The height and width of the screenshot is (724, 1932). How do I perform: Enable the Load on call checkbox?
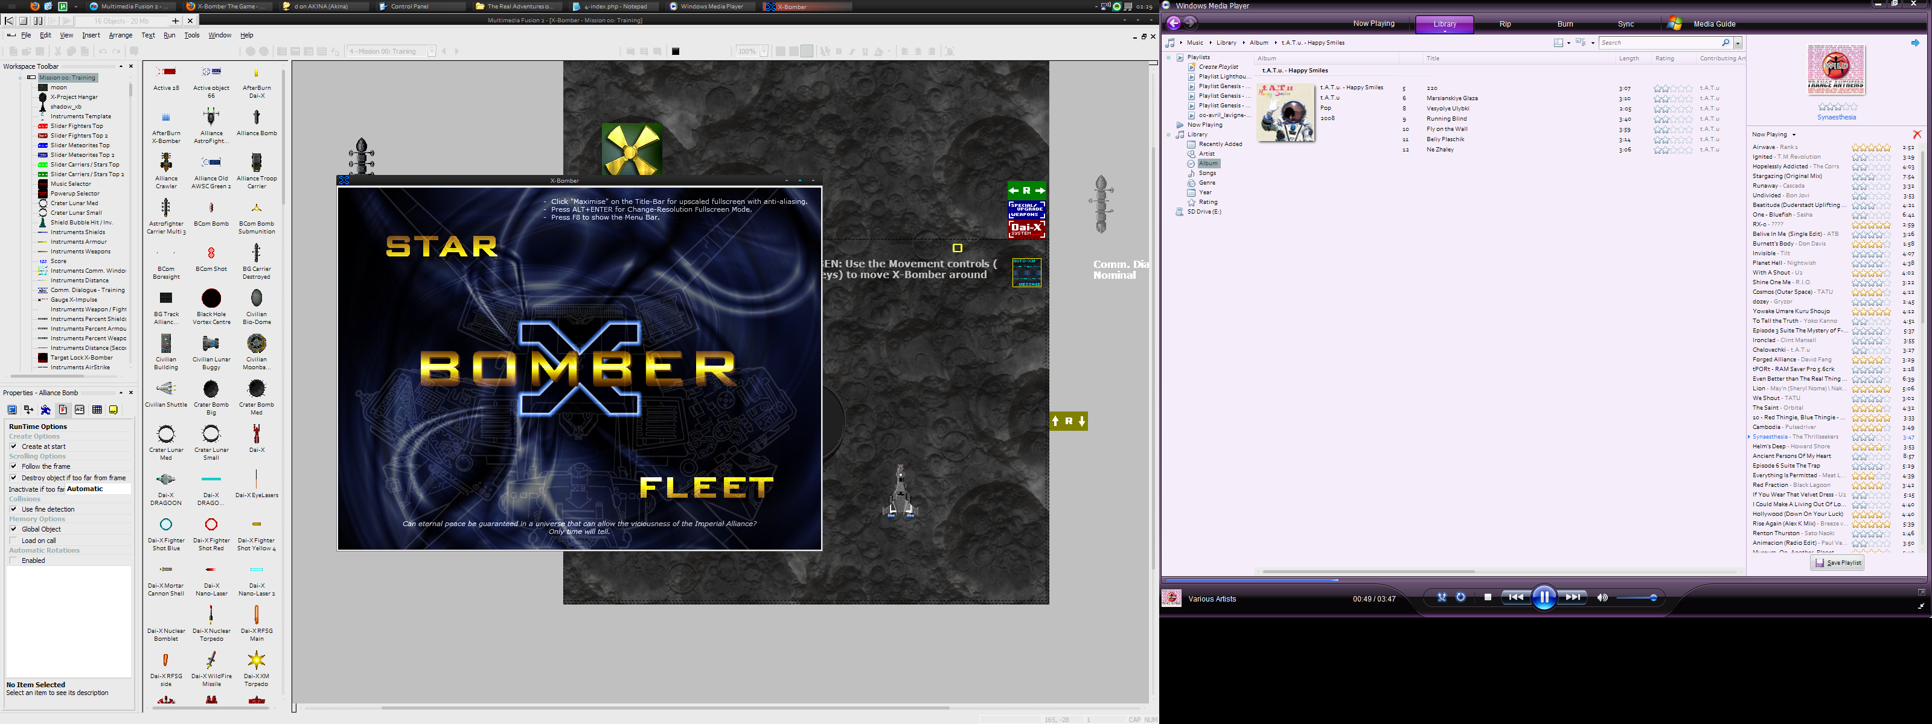pyautogui.click(x=13, y=541)
